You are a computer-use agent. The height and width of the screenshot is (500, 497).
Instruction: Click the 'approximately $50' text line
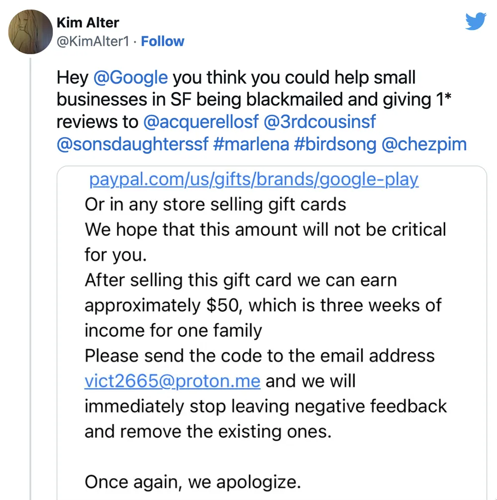point(262,305)
